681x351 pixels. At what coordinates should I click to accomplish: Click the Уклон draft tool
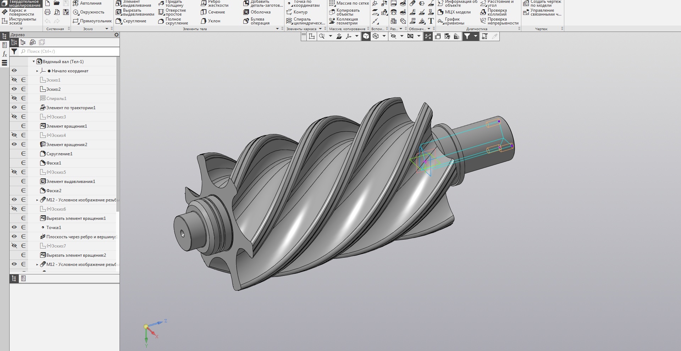tap(211, 21)
